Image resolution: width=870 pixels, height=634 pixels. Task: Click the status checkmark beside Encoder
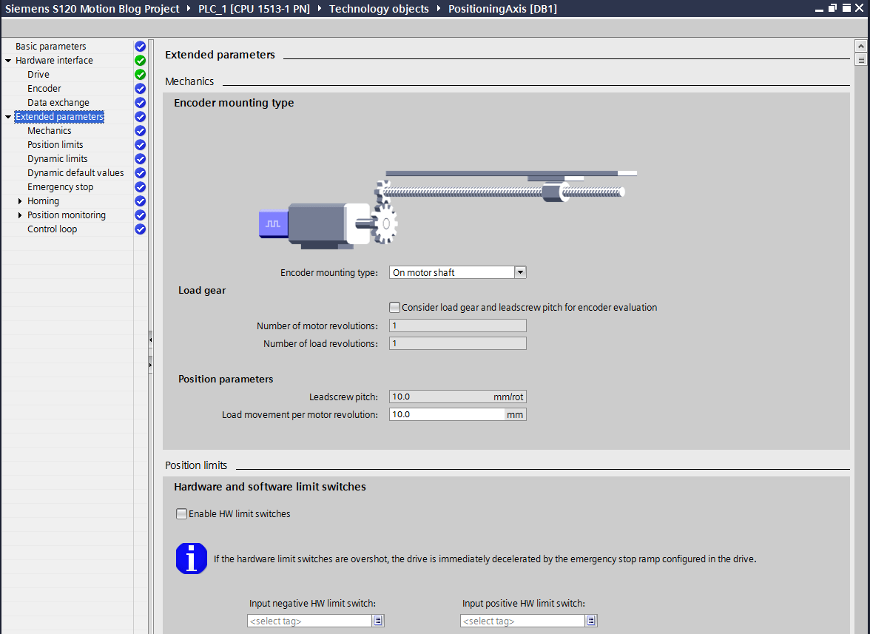point(141,89)
